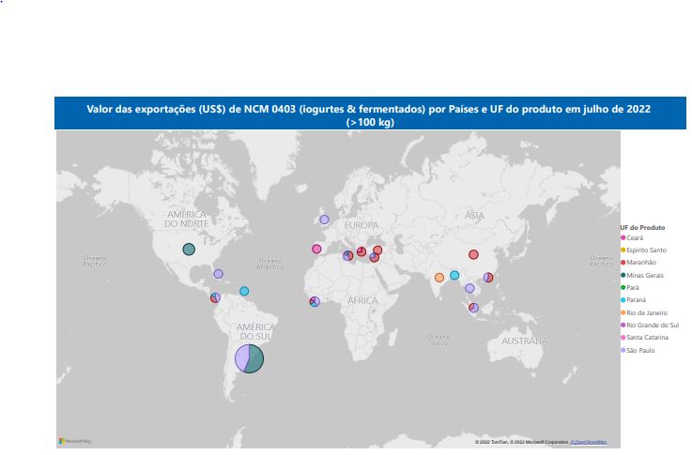
Task: Filter by Ceará in the legend
Action: point(632,238)
